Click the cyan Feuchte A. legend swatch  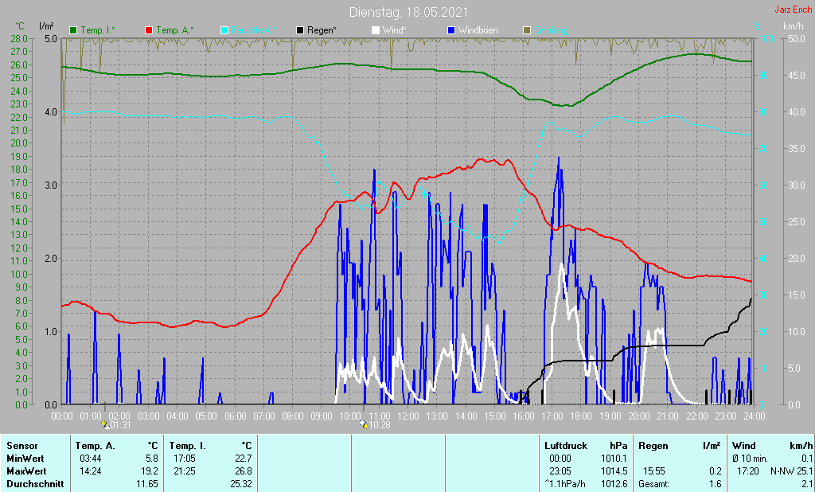[x=224, y=30]
